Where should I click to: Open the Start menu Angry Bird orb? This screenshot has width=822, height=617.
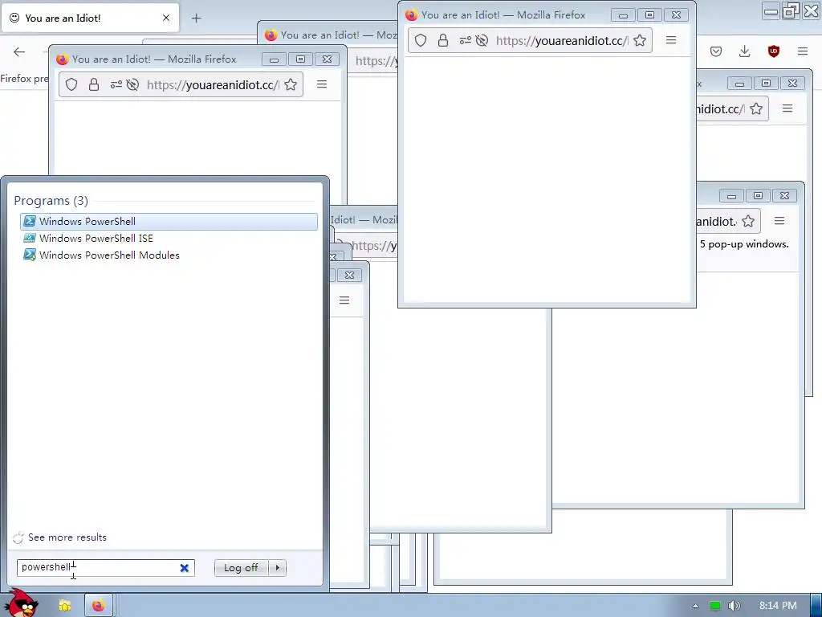coord(22,603)
